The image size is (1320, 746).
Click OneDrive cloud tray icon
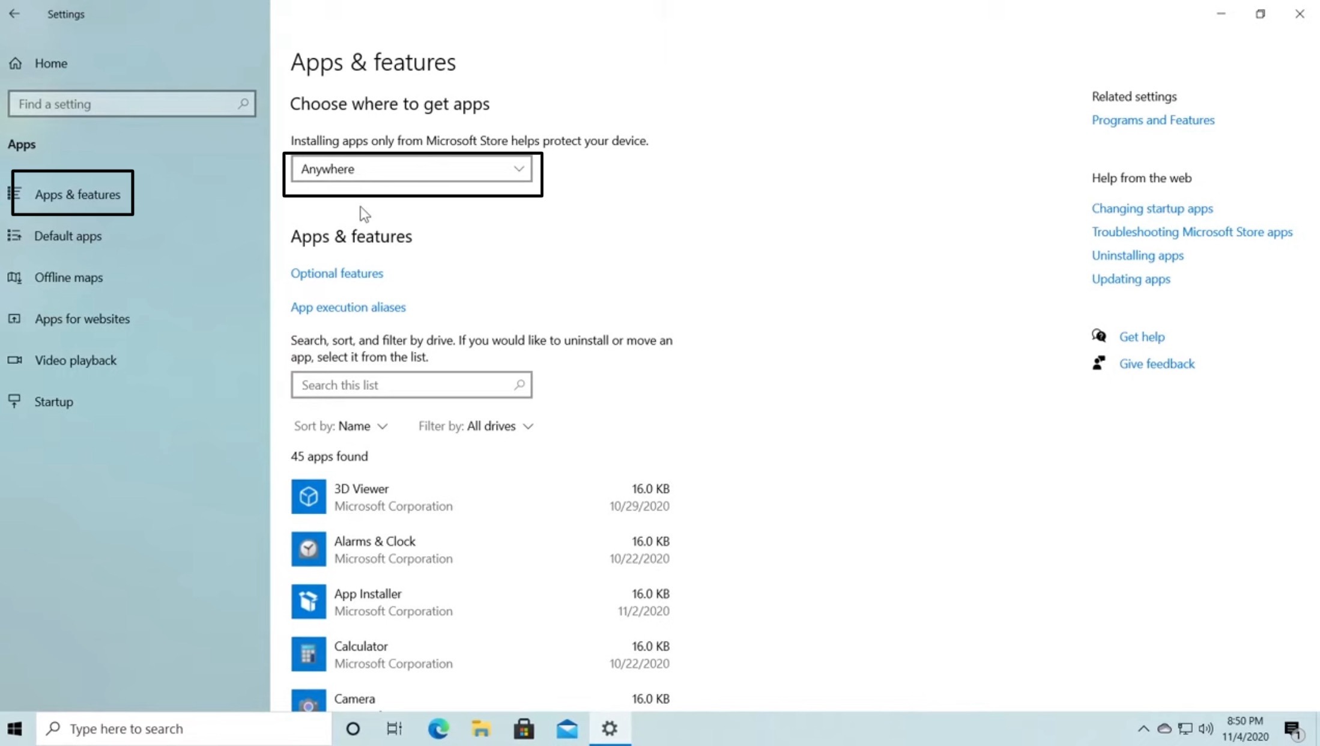coord(1164,729)
